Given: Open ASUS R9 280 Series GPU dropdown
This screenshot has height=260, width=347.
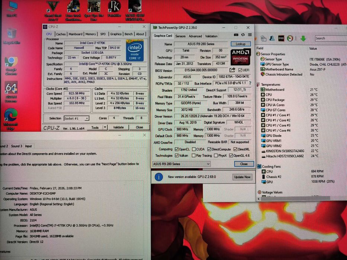Looking at the screenshot, I should click(181, 164).
